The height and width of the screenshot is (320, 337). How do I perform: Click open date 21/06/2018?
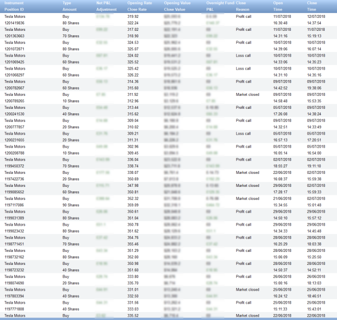click(x=282, y=198)
